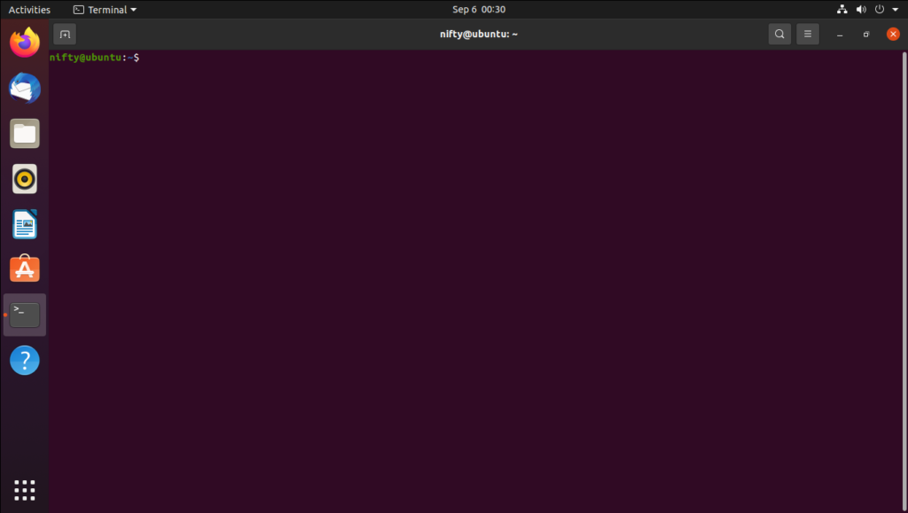Viewport: 908px width, 513px height.
Task: Open Thunderbird Mail from the dock
Action: (x=25, y=88)
